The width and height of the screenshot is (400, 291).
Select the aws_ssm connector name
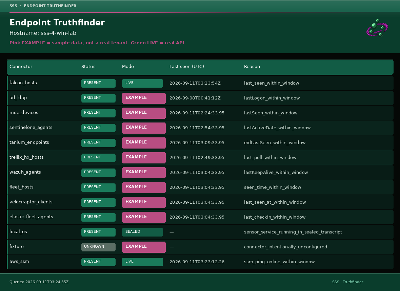click(x=19, y=262)
